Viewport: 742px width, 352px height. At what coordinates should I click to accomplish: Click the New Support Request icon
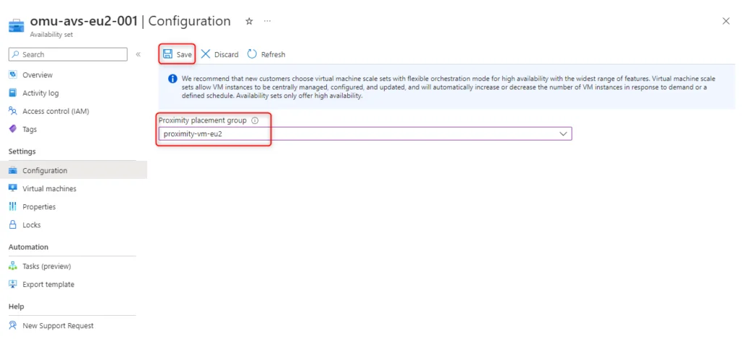click(13, 325)
